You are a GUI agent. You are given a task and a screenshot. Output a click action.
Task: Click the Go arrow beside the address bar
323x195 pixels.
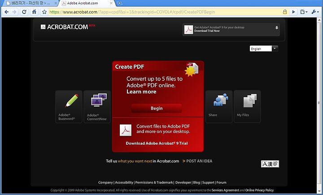coord(293,12)
